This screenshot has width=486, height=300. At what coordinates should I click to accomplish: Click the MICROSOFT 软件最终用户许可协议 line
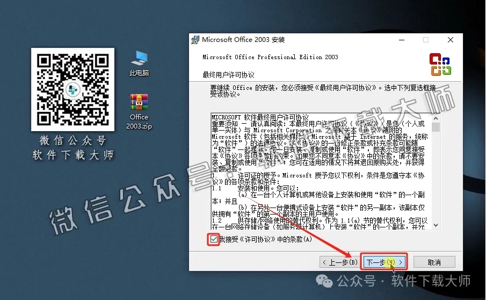pyautogui.click(x=260, y=117)
